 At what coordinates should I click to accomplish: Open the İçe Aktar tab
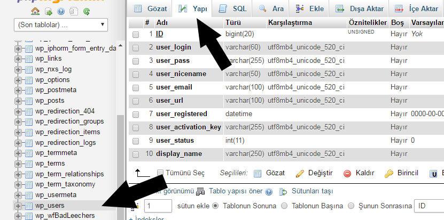point(416,9)
